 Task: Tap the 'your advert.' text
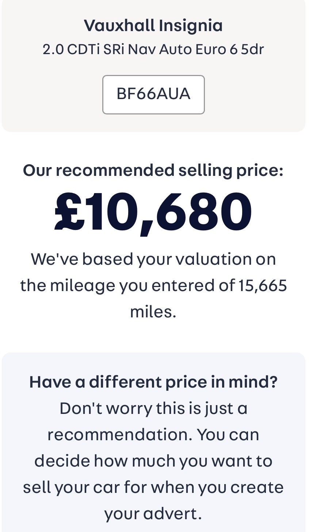point(153,514)
